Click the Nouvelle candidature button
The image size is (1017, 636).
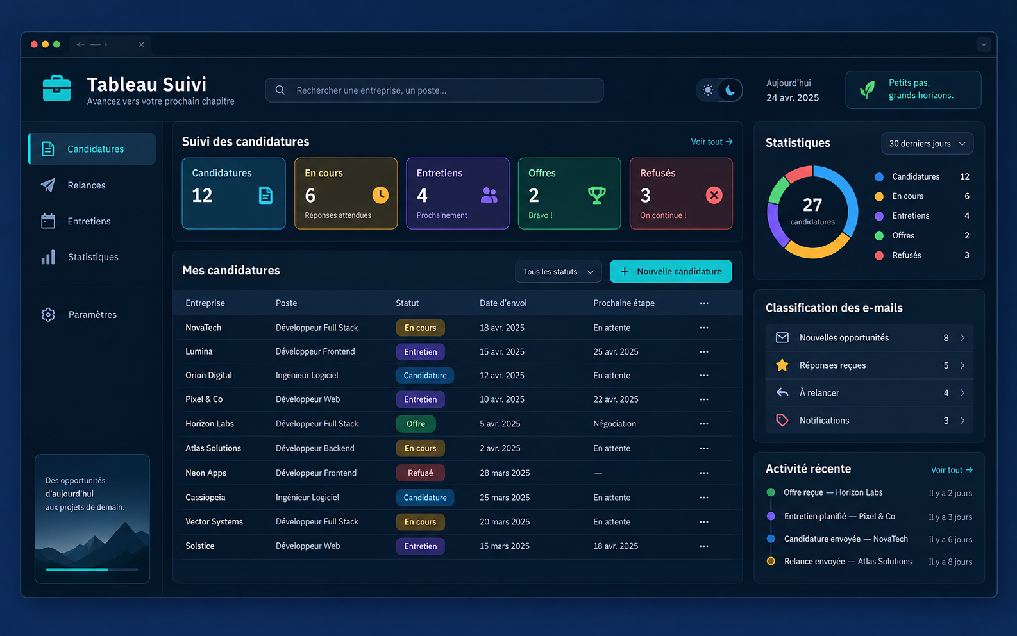(671, 272)
